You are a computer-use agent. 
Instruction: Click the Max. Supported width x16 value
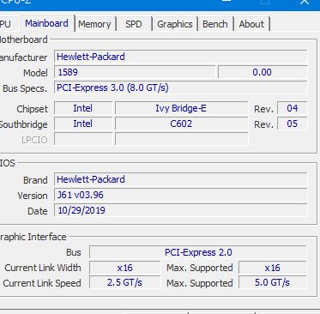(x=273, y=268)
